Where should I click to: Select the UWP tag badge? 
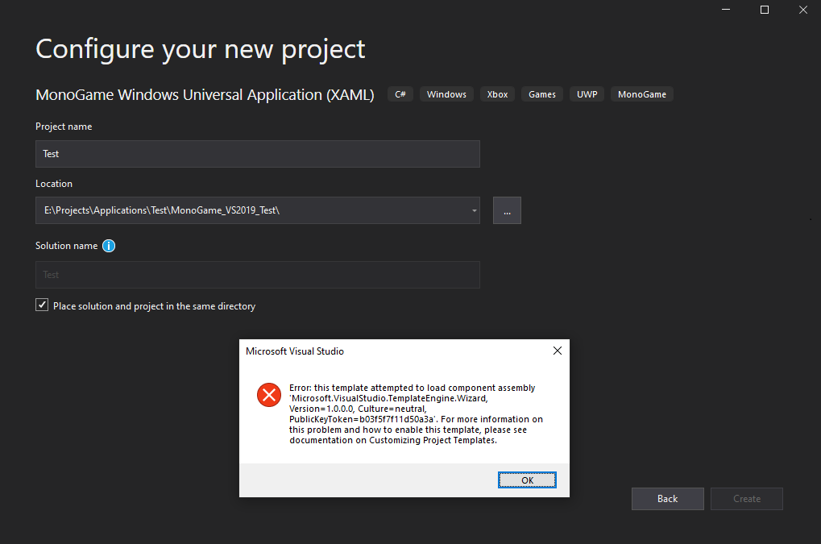point(587,93)
